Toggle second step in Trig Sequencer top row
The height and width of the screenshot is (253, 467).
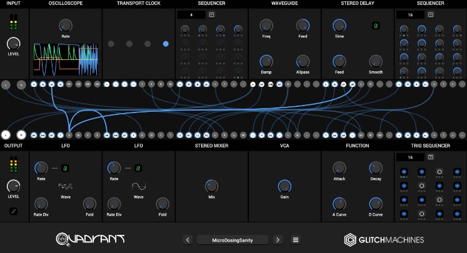click(x=422, y=172)
